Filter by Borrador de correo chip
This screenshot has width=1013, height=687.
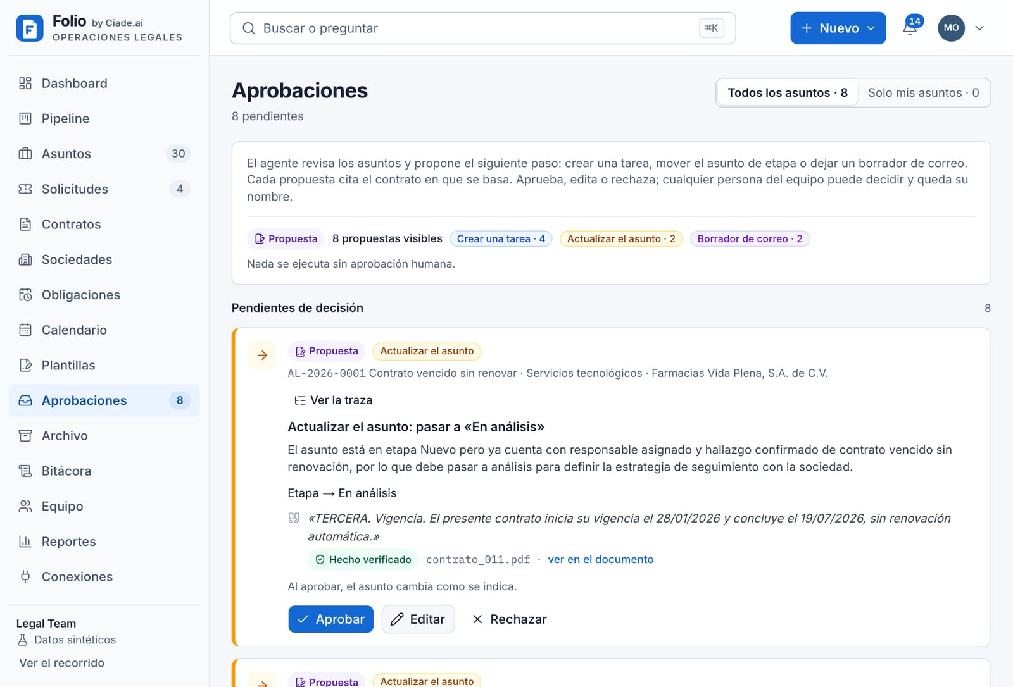pyautogui.click(x=750, y=238)
